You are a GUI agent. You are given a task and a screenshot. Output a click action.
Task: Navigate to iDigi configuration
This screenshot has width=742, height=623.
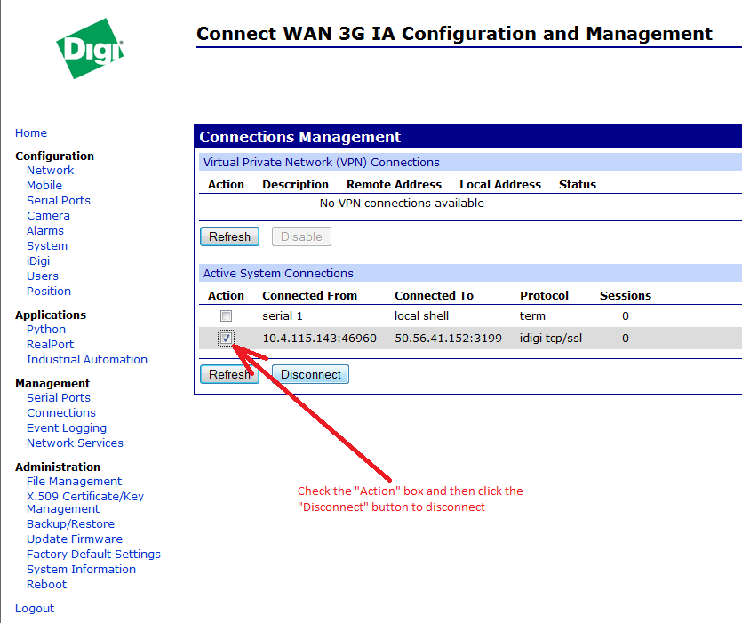[x=38, y=261]
